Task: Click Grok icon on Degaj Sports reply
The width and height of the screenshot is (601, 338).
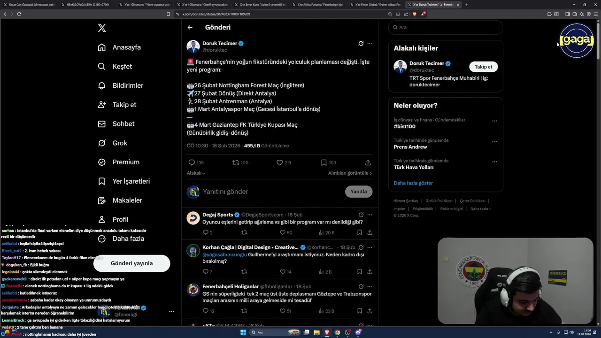Action: pyautogui.click(x=361, y=215)
